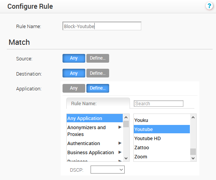
Task: Select Any Application category
Action: [94, 118]
